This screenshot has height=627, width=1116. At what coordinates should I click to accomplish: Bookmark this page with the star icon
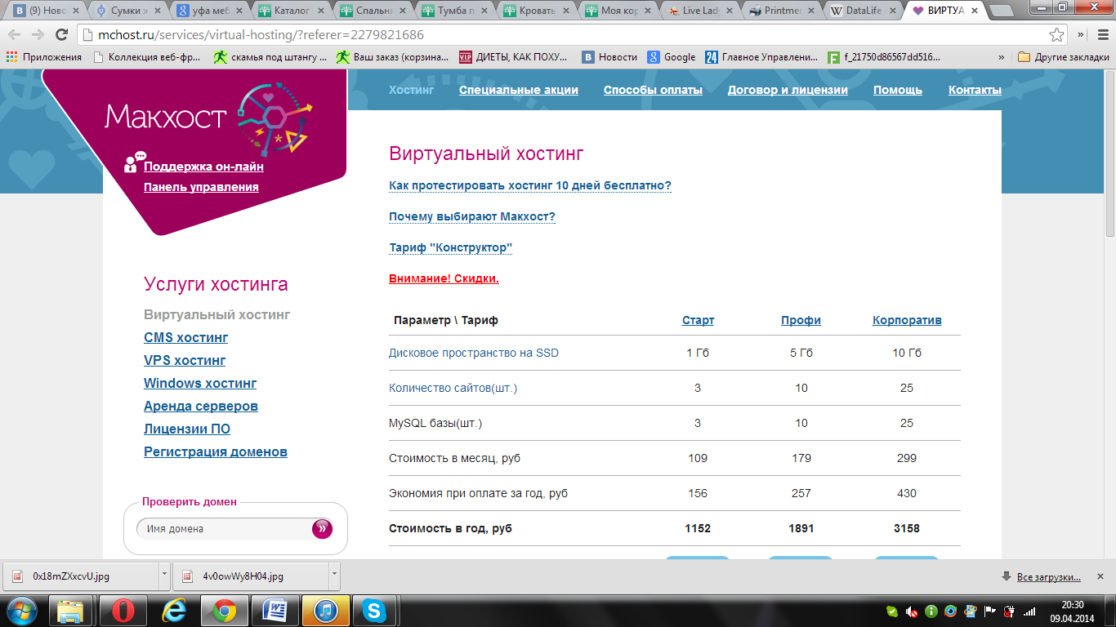1057,35
